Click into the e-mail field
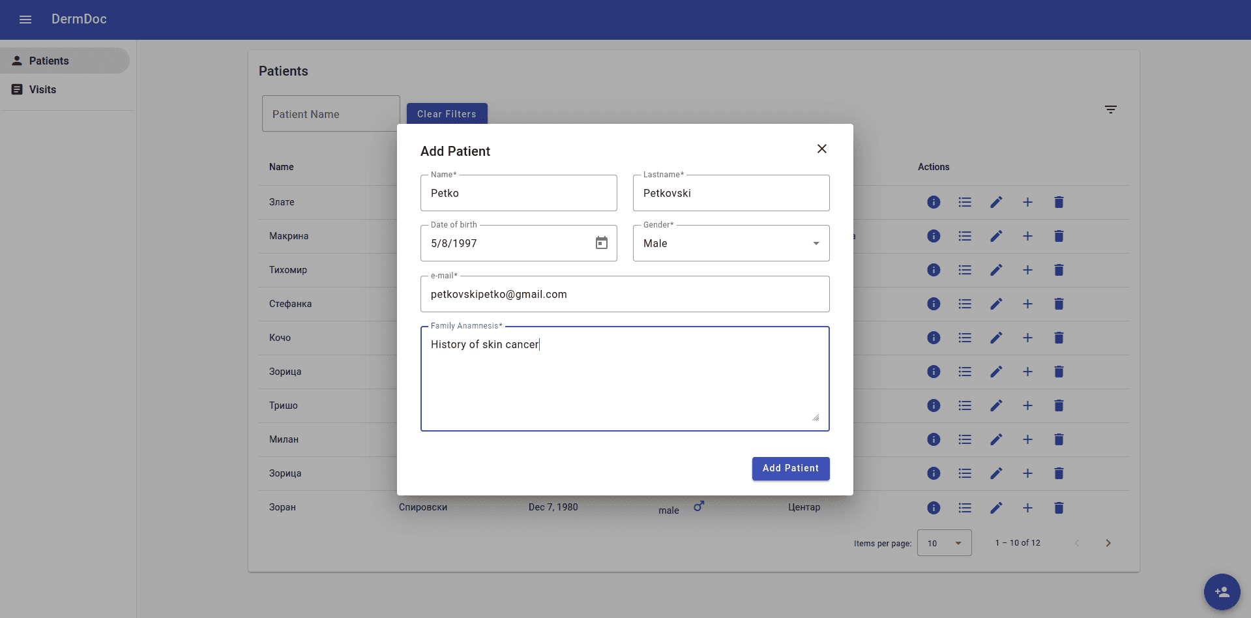The width and height of the screenshot is (1251, 618). tap(625, 295)
